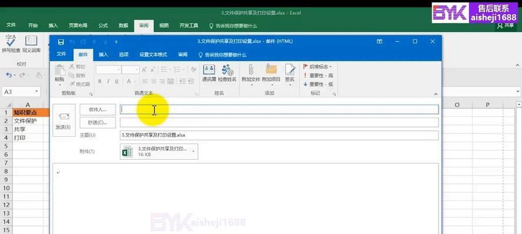Open the attachment dropdown arrow

(193, 152)
